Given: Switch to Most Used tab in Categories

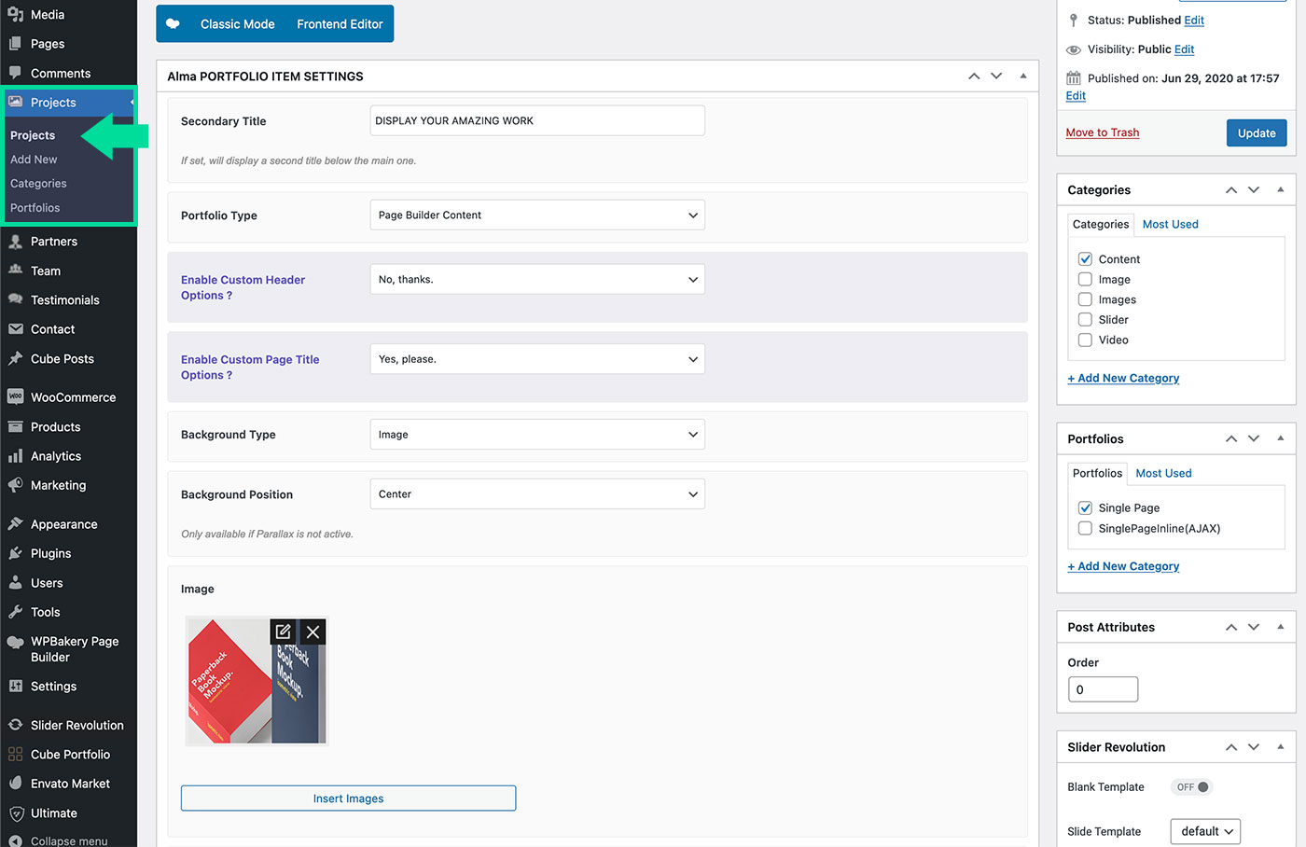Looking at the screenshot, I should coord(1170,224).
